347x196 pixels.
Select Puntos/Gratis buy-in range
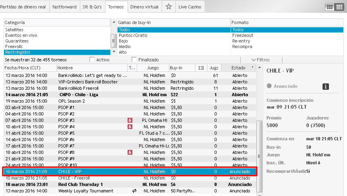[131, 35]
